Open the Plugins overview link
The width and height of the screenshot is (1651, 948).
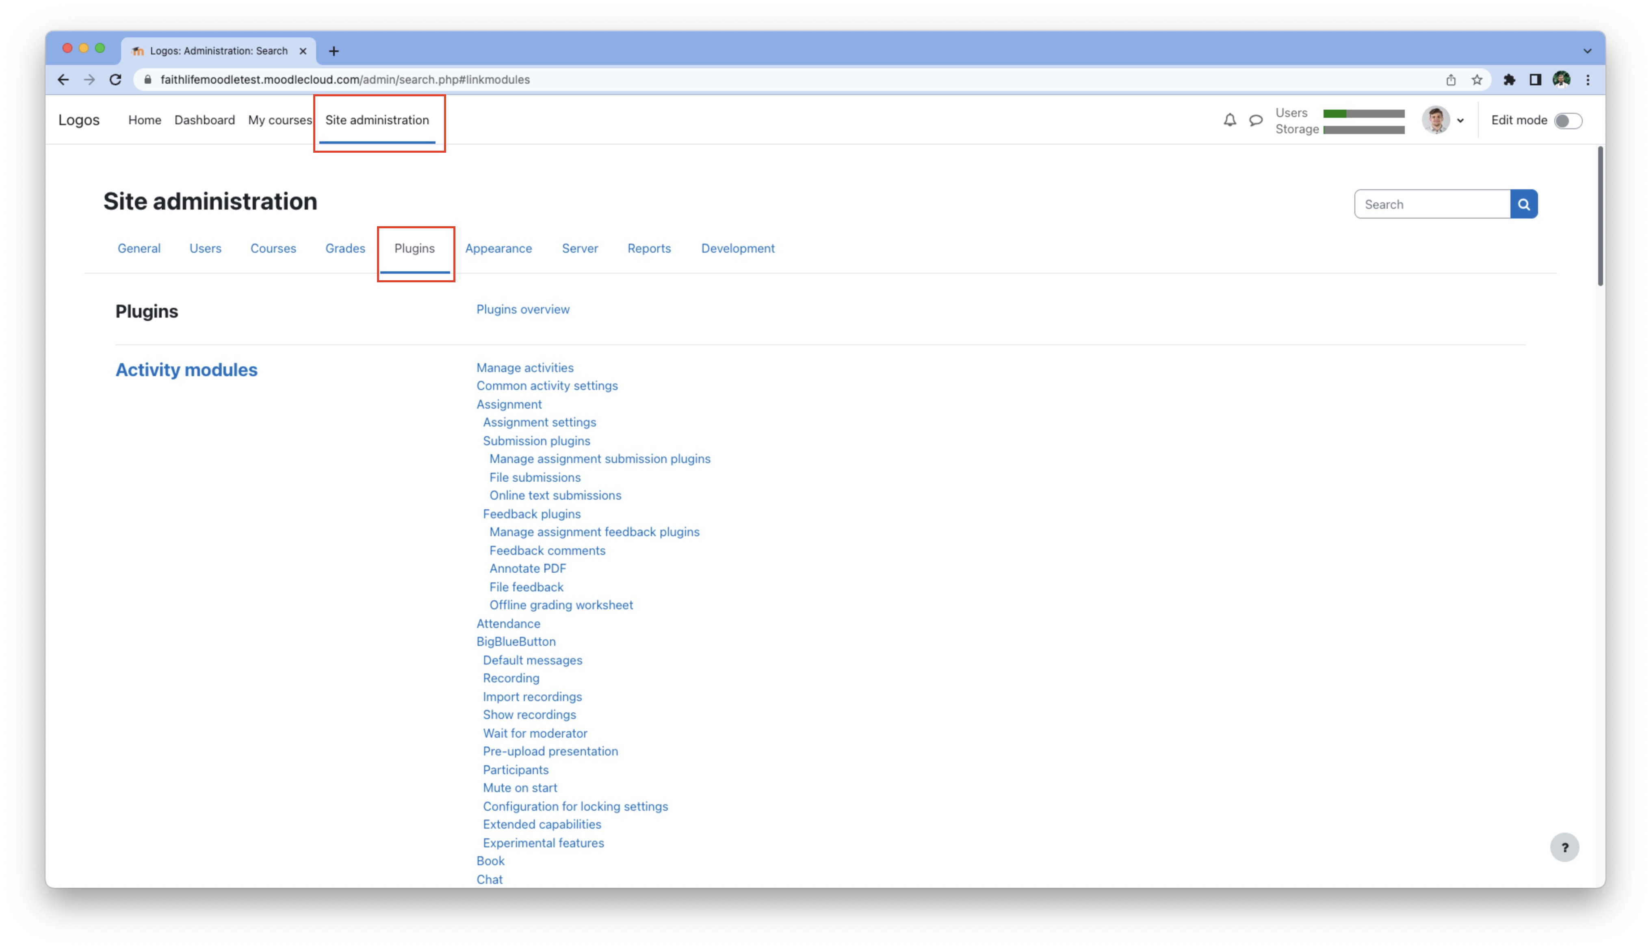pos(522,309)
